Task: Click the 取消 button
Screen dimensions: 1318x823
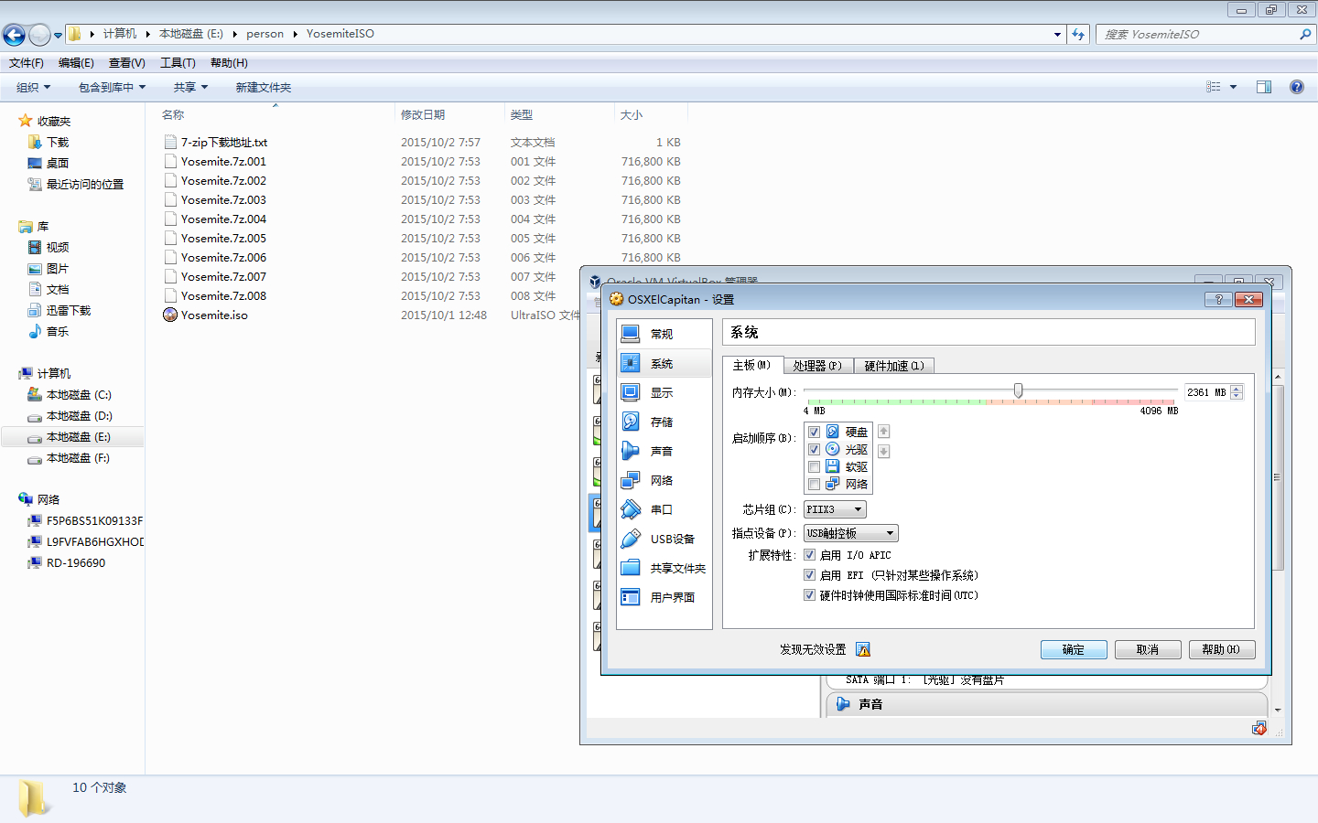Action: 1148,649
